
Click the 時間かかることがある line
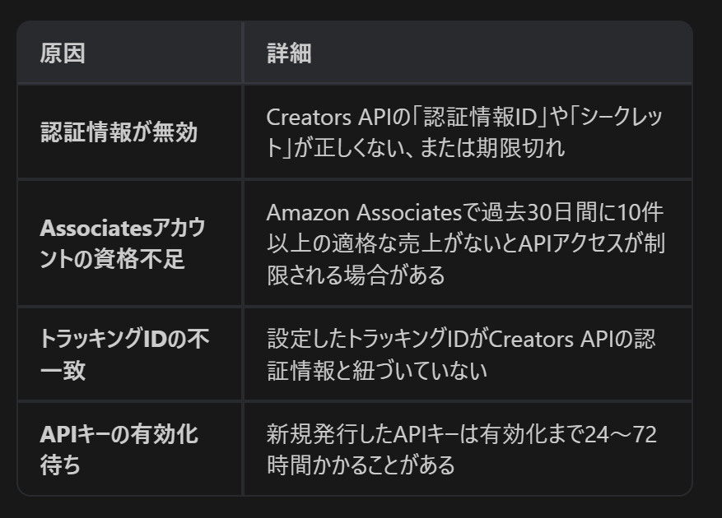[x=361, y=465]
